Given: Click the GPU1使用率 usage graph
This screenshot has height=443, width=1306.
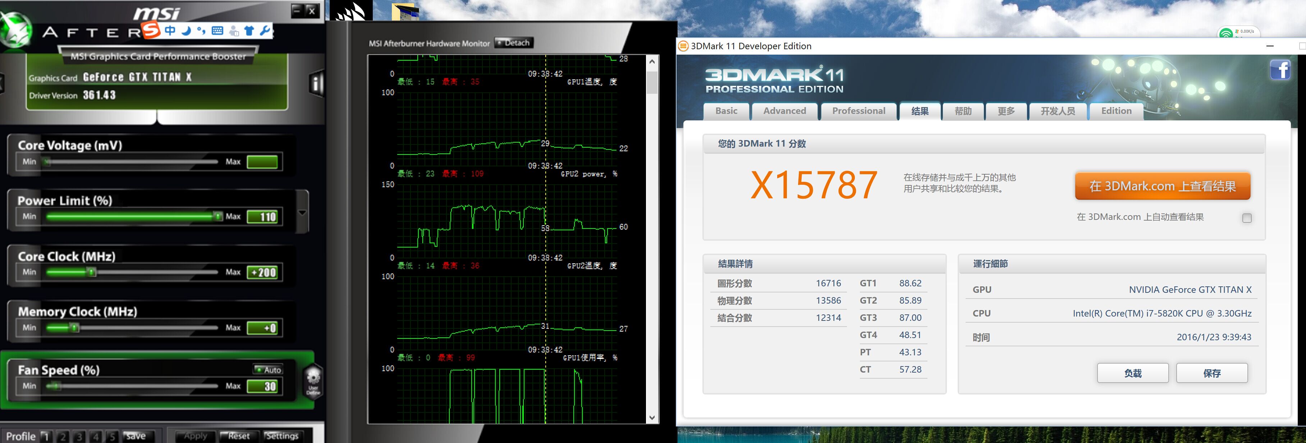Looking at the screenshot, I should pos(507,395).
